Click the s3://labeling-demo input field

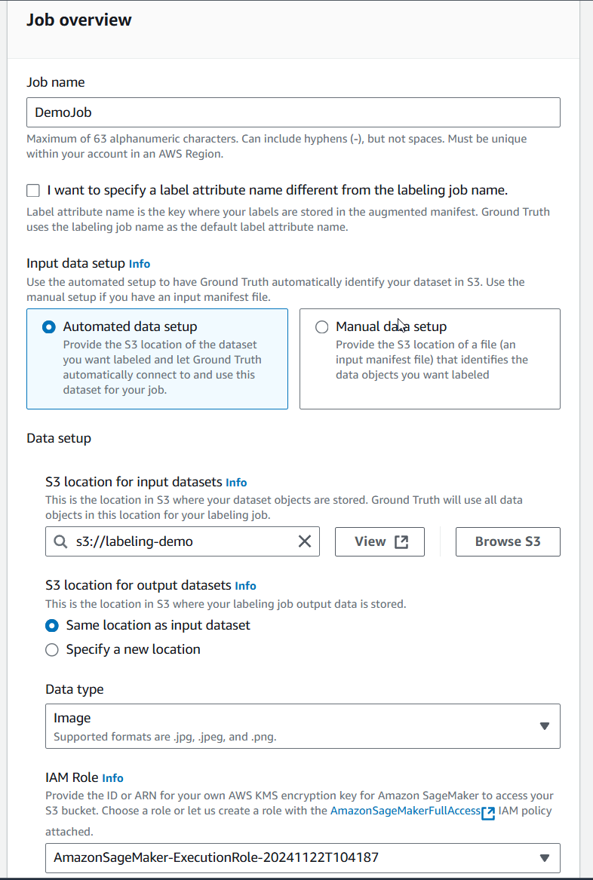(183, 541)
